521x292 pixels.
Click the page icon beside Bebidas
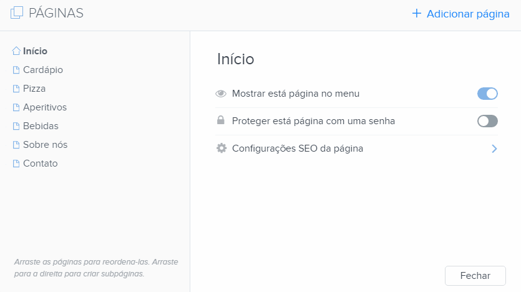[x=16, y=126]
